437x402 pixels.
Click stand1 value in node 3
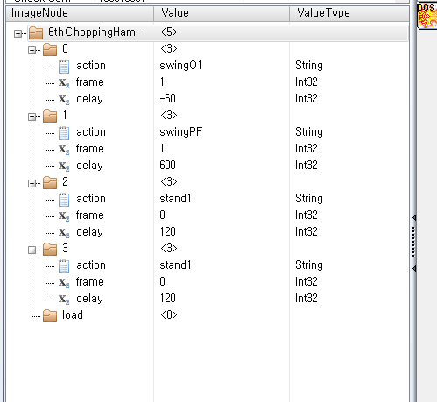[x=175, y=265]
